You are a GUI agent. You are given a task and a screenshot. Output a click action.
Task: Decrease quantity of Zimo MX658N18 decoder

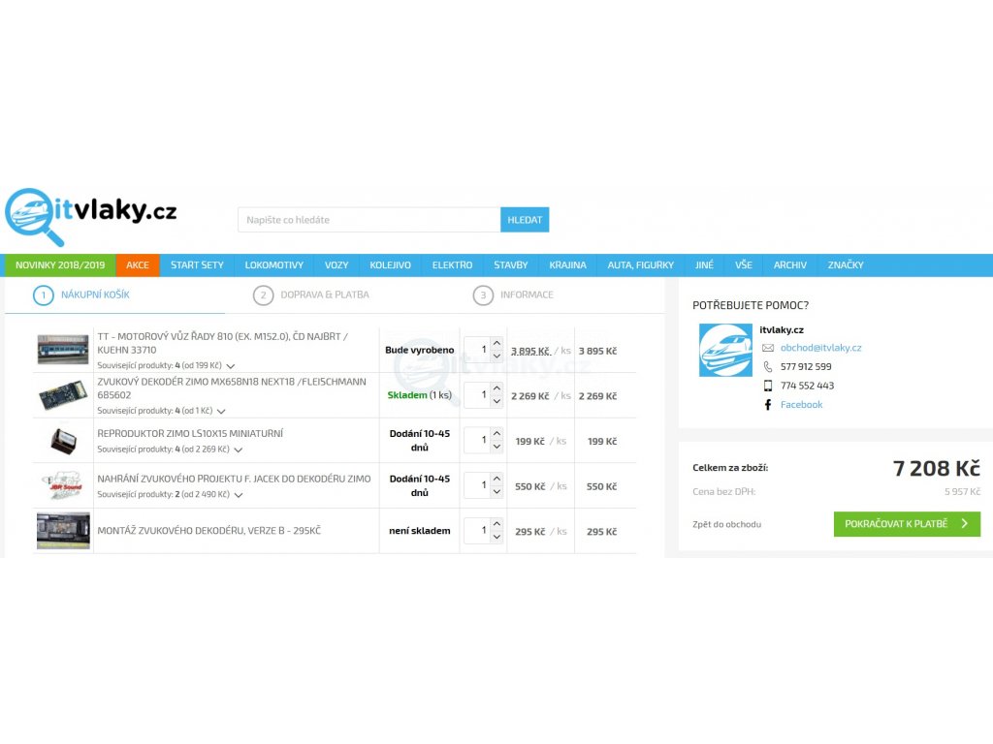click(x=497, y=402)
